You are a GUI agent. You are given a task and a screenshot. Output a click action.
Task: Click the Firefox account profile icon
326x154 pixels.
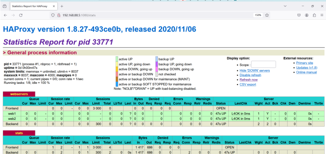click(307, 15)
